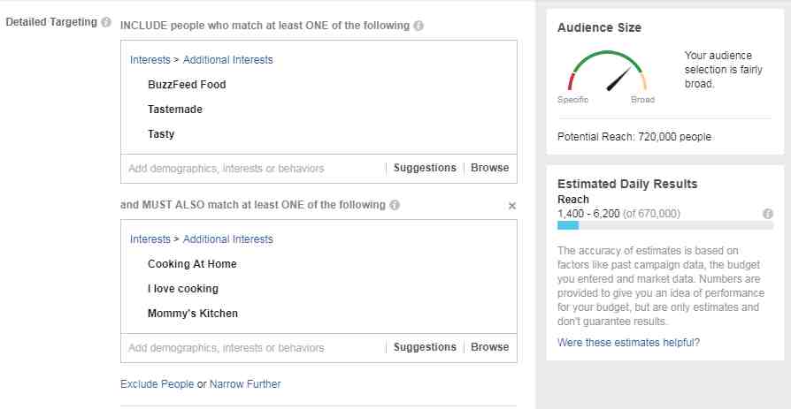Click info icon beside Detailed Targeting label
The image size is (791, 409).
pos(106,22)
